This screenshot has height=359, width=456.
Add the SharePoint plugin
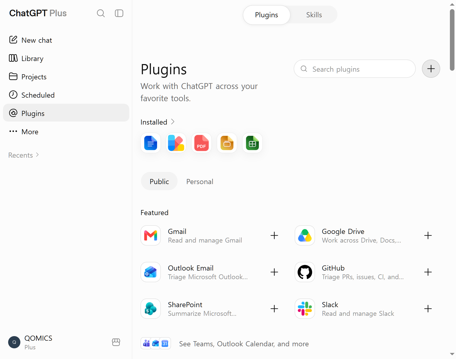274,309
